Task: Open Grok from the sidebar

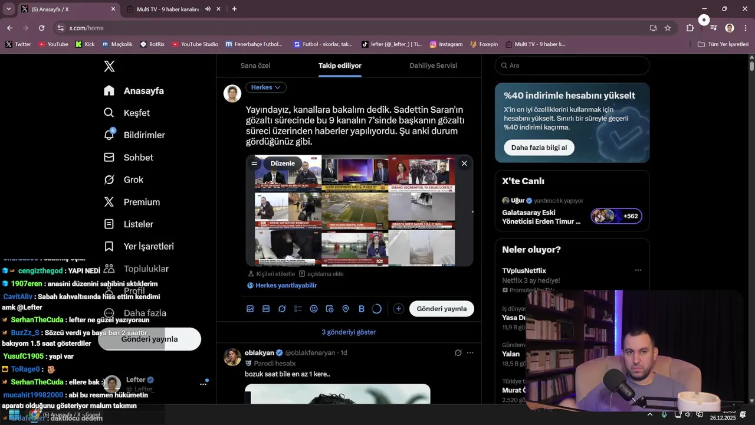Action: click(123, 179)
